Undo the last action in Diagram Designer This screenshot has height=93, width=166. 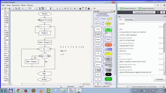pos(23,8)
